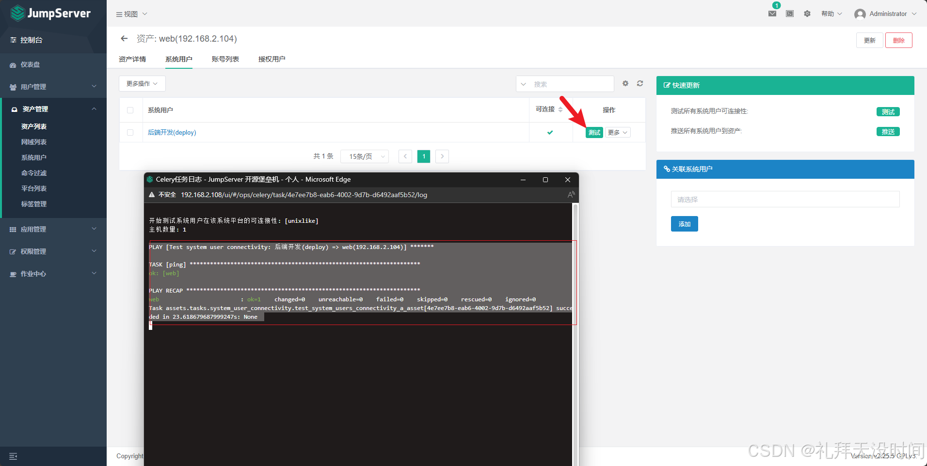Click the 关联系统用户 link icon

pos(667,169)
